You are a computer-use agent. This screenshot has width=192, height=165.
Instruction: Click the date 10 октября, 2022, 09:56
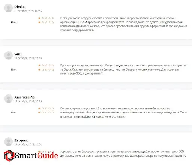28,11
